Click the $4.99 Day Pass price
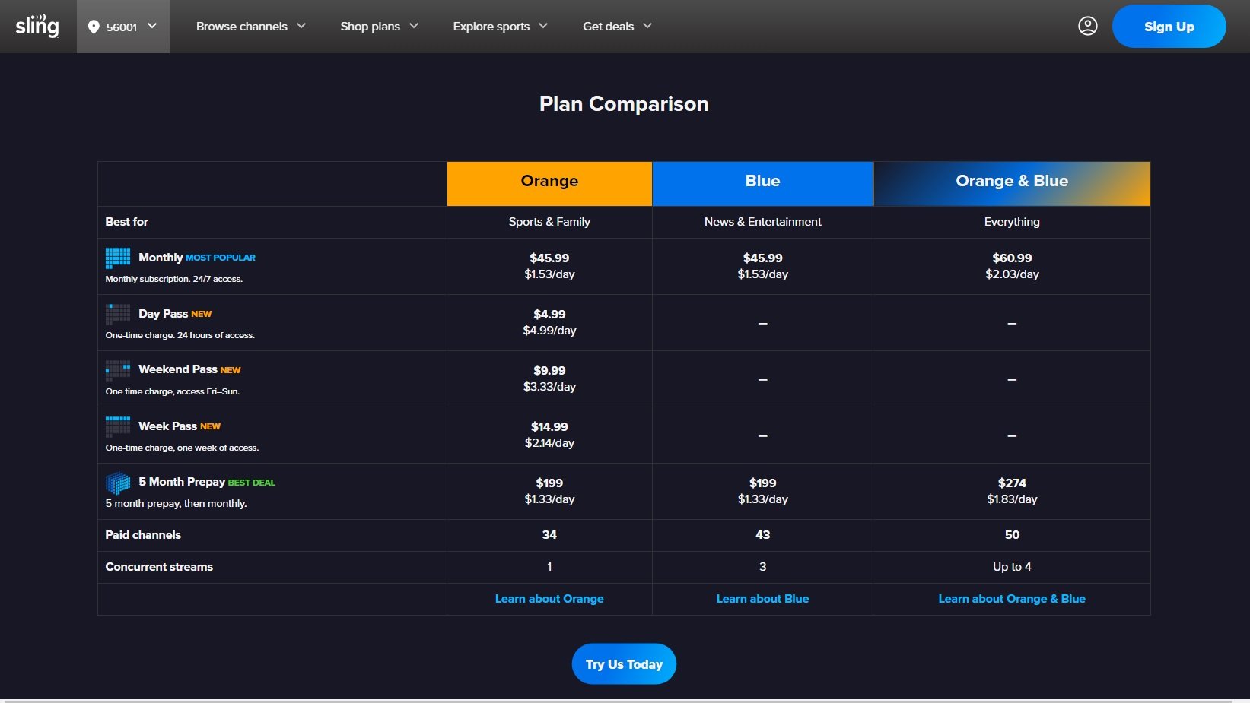The width and height of the screenshot is (1250, 703). [x=549, y=315]
